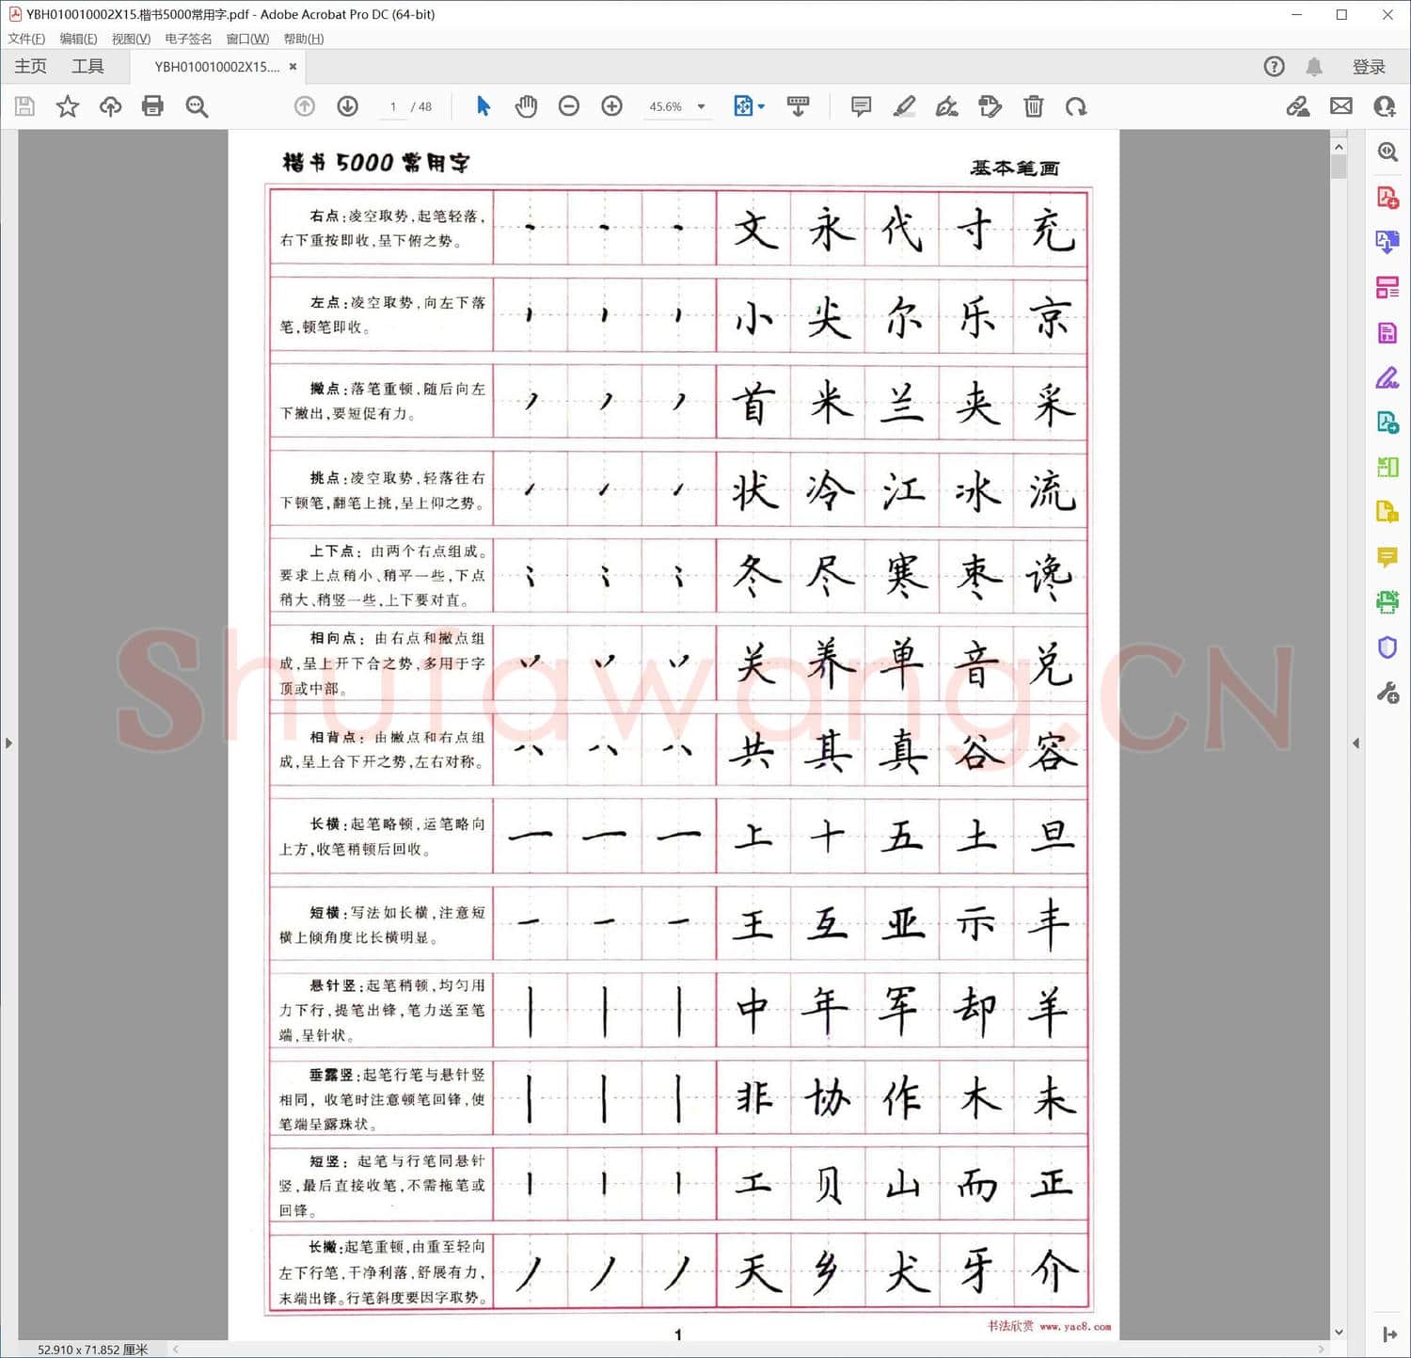The height and width of the screenshot is (1358, 1411).
Task: Collapse the right tools pane arrow
Action: click(x=1356, y=743)
